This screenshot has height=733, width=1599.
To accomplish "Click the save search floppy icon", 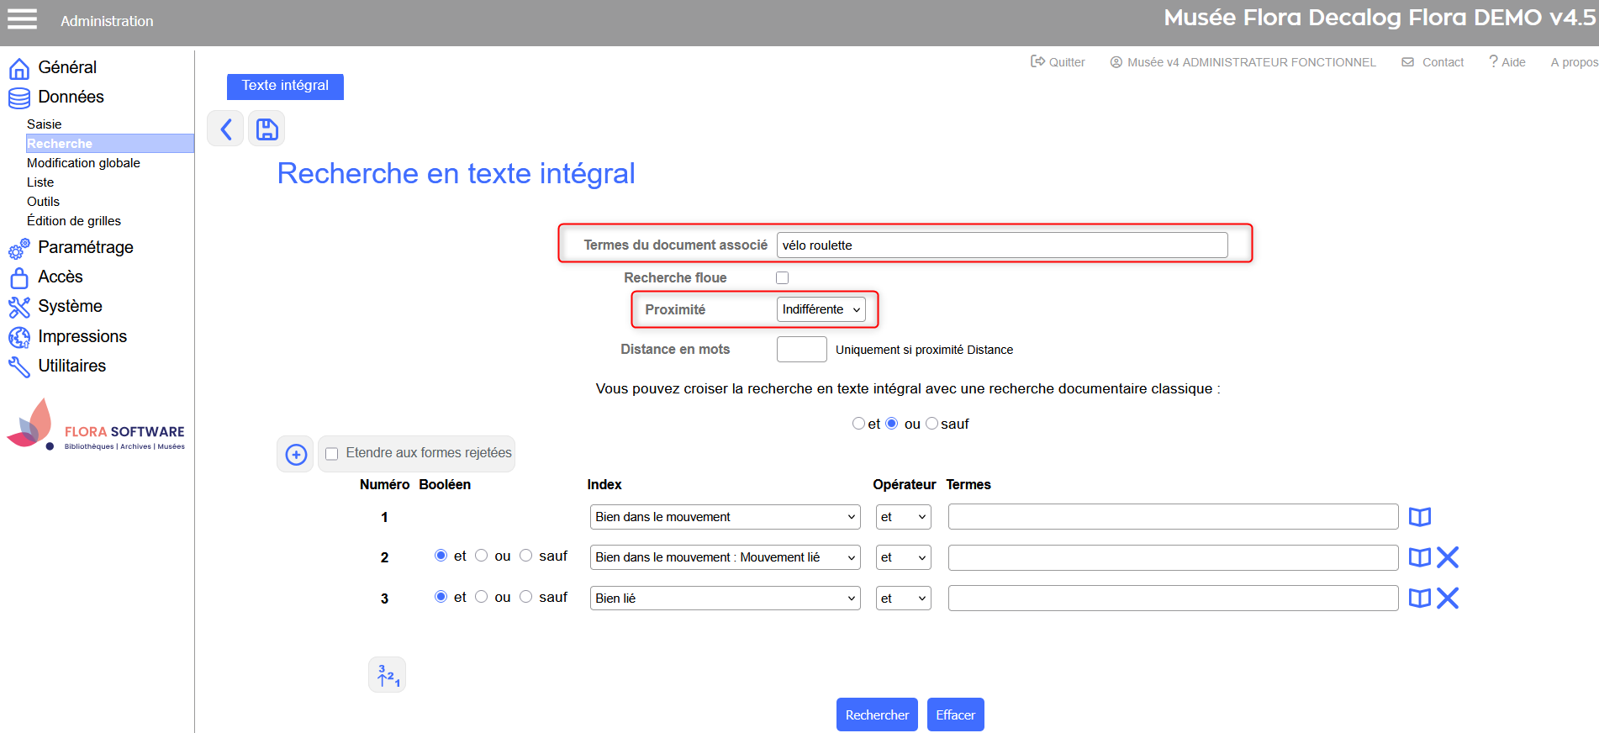I will coord(266,129).
